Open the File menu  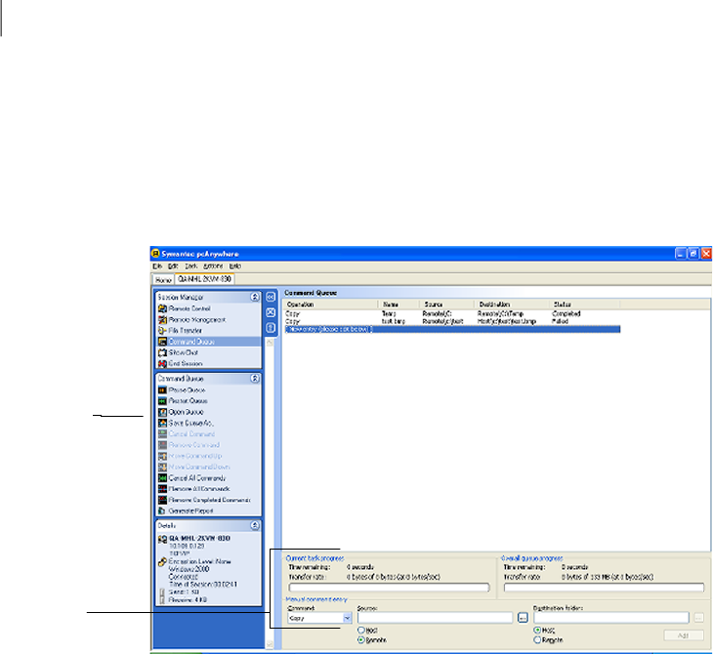(x=157, y=266)
